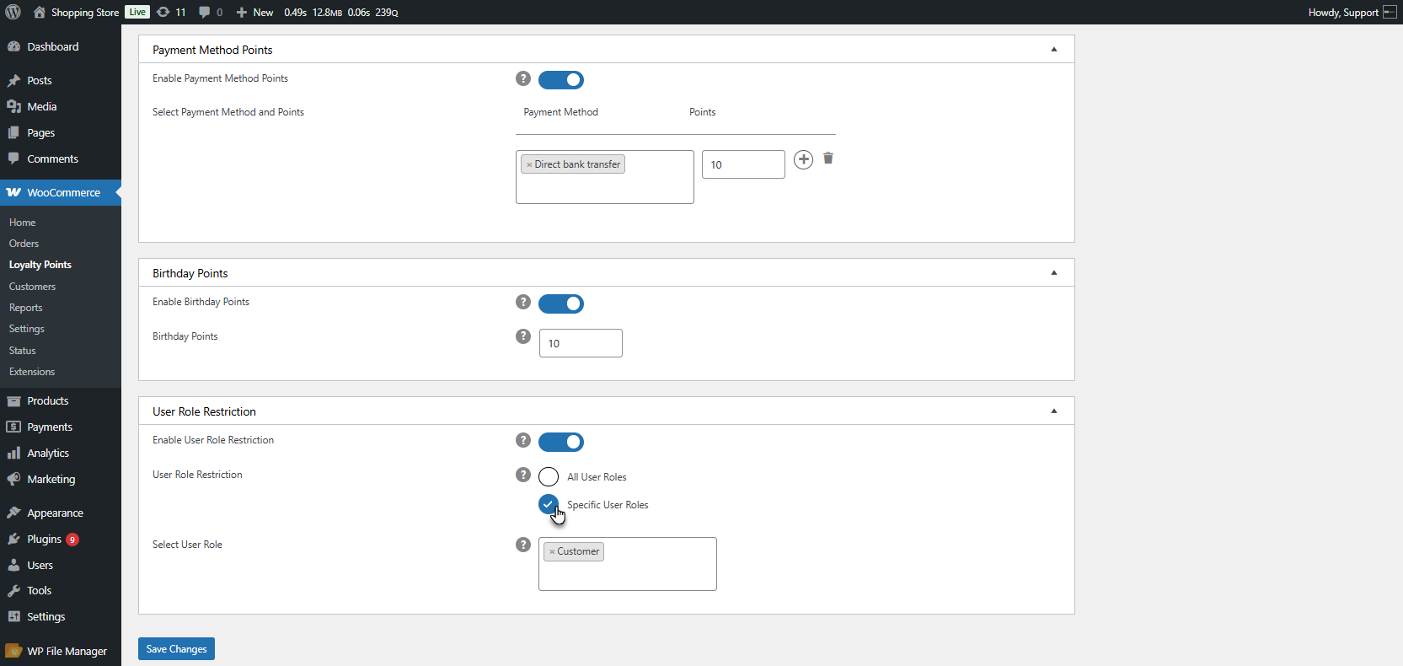
Task: Toggle Enable Payment Method Points switch
Action: click(x=561, y=80)
